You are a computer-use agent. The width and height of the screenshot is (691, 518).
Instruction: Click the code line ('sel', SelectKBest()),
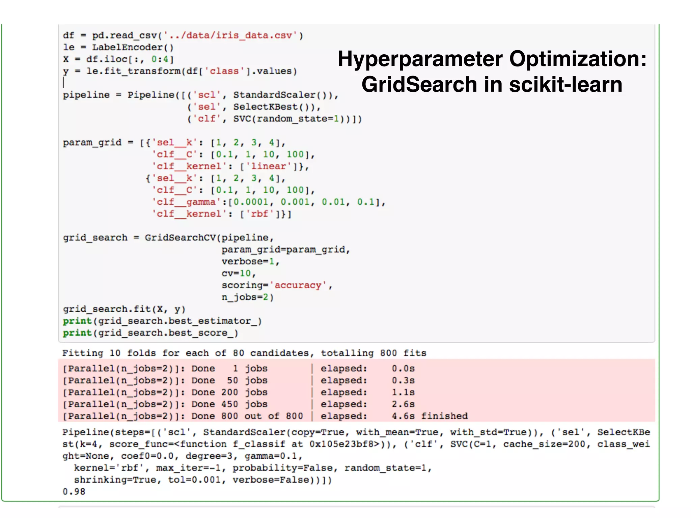pos(254,107)
